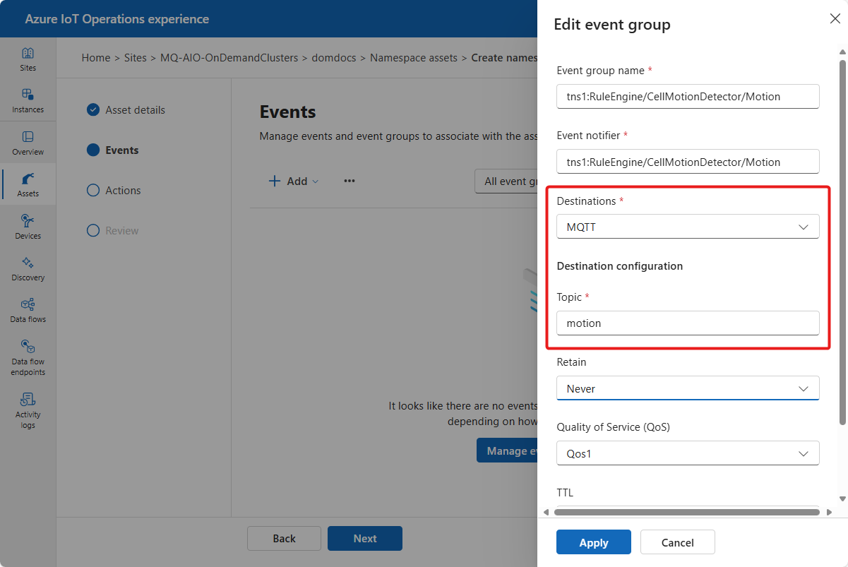
Task: Open Data flow endpoints in sidebar
Action: point(28,358)
